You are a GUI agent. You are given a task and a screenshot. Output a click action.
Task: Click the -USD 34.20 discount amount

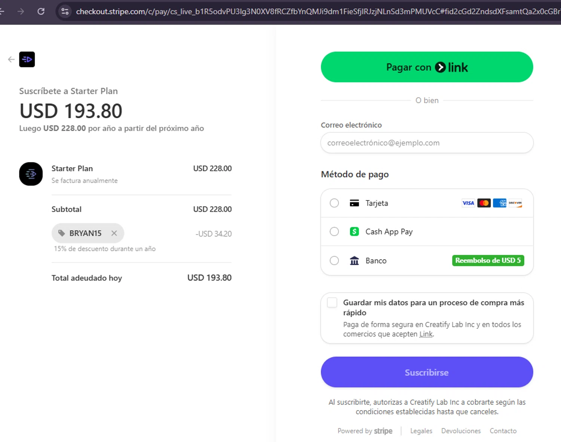pos(214,234)
